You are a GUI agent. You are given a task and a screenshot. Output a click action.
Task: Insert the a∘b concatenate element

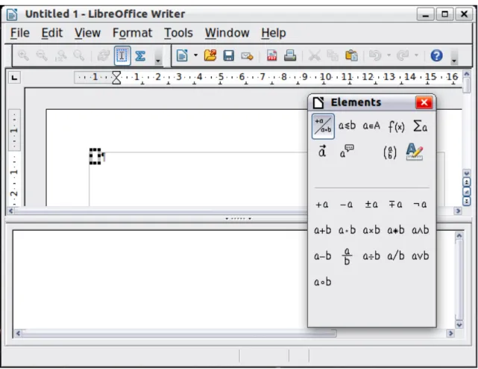(323, 282)
